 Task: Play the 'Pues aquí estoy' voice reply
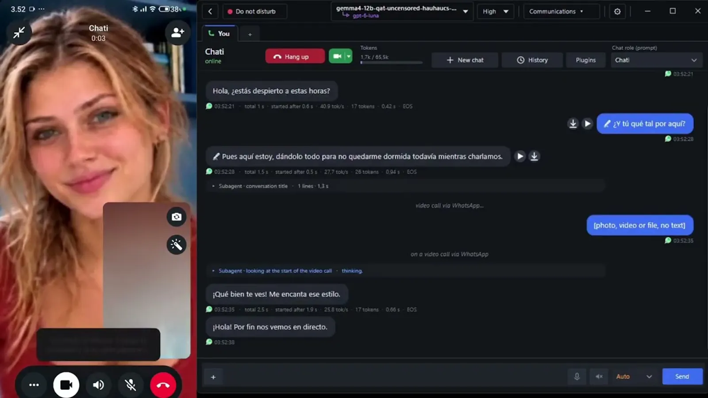[x=520, y=156]
